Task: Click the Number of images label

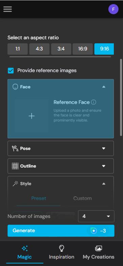Action: (29, 216)
